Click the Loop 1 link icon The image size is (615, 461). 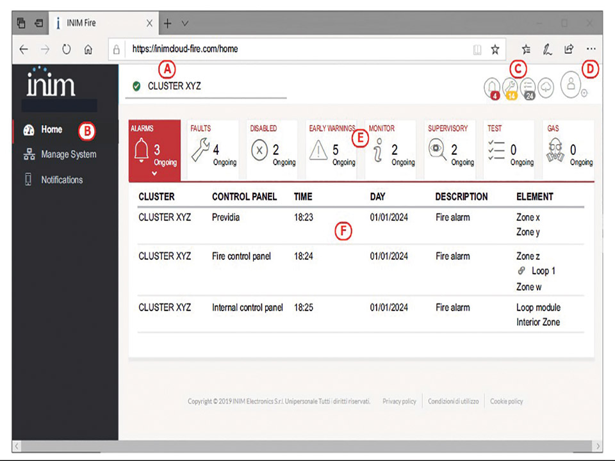(x=521, y=270)
